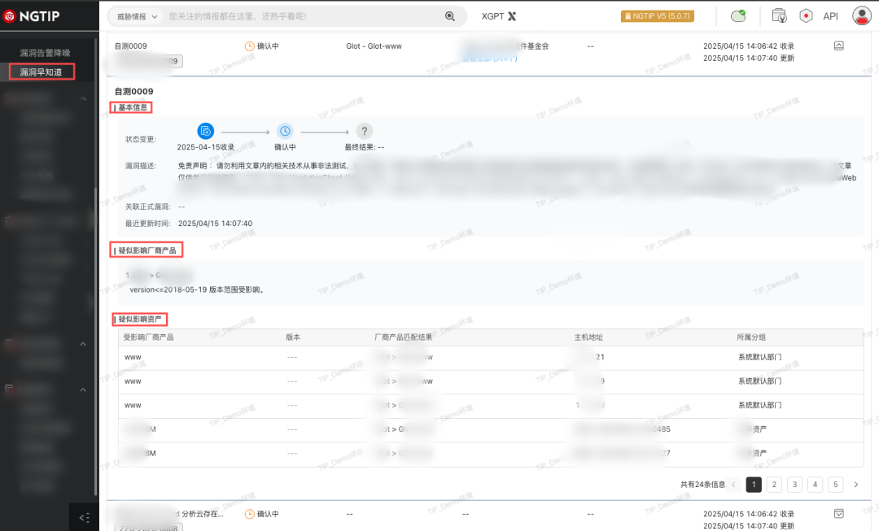Viewport: 879px width, 531px height.
Task: Select 漏洞告警降噪 in sidebar
Action: (x=45, y=53)
